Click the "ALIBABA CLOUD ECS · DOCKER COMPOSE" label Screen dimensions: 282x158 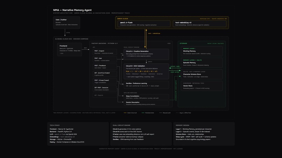72,39
